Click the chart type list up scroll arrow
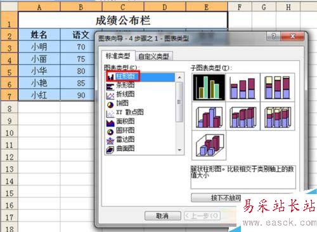This screenshot has height=232, width=317. pos(179,77)
